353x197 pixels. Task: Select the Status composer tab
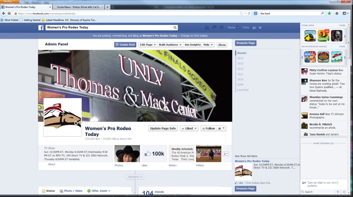49,191
